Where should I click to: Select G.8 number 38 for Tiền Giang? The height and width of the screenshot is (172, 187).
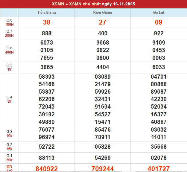[x=47, y=22]
